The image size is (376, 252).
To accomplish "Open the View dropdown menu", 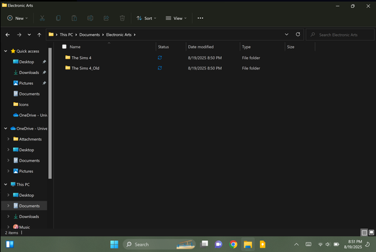I will click(176, 18).
